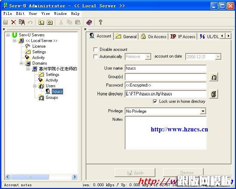
Task: Collapse the Users tree node
Action: coord(35,86)
